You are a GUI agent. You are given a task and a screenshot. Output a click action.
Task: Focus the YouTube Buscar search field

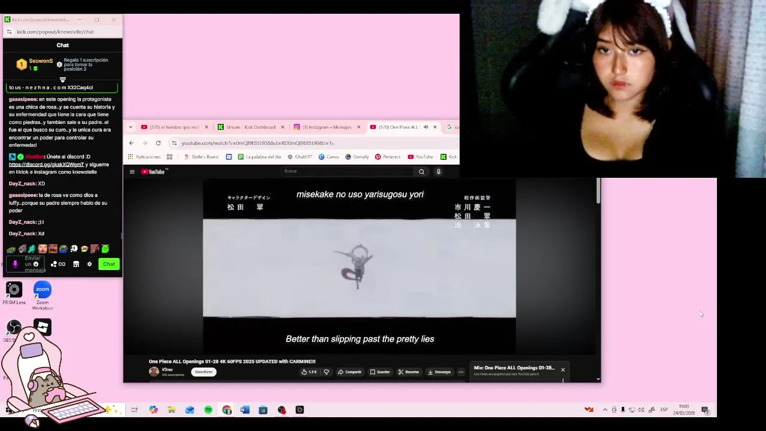point(347,171)
